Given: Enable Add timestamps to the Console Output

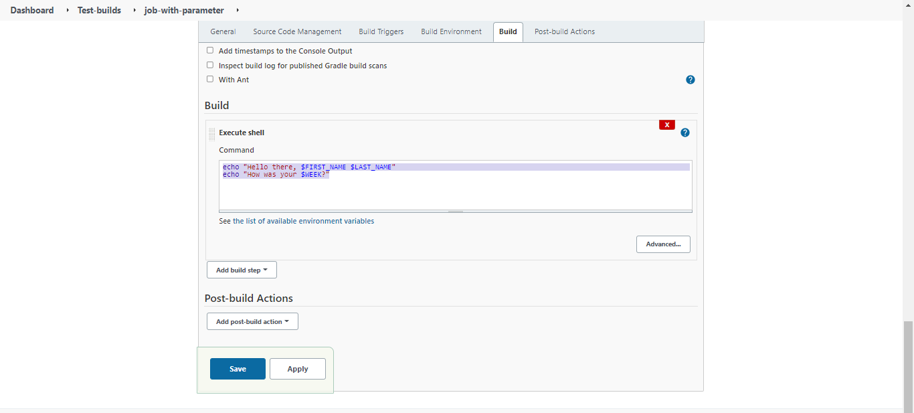Looking at the screenshot, I should click(x=210, y=50).
